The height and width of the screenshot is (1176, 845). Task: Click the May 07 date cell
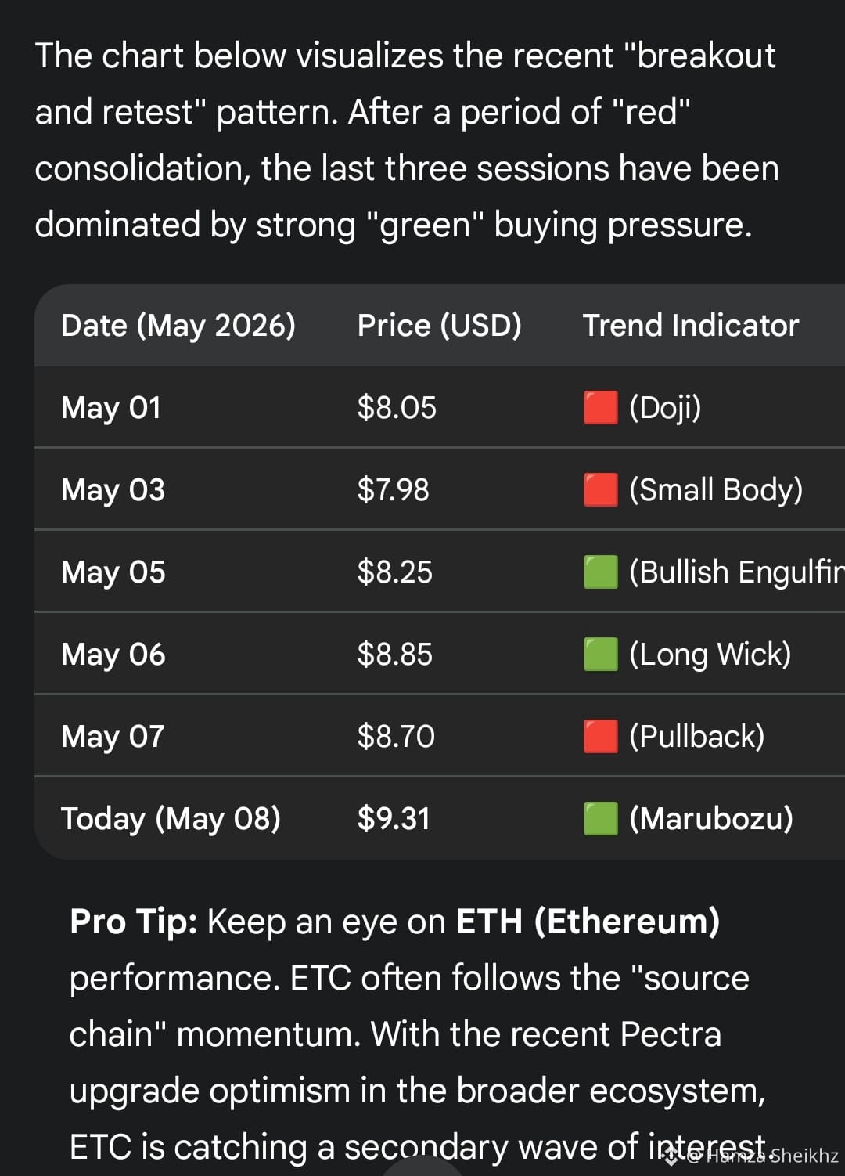tap(113, 737)
